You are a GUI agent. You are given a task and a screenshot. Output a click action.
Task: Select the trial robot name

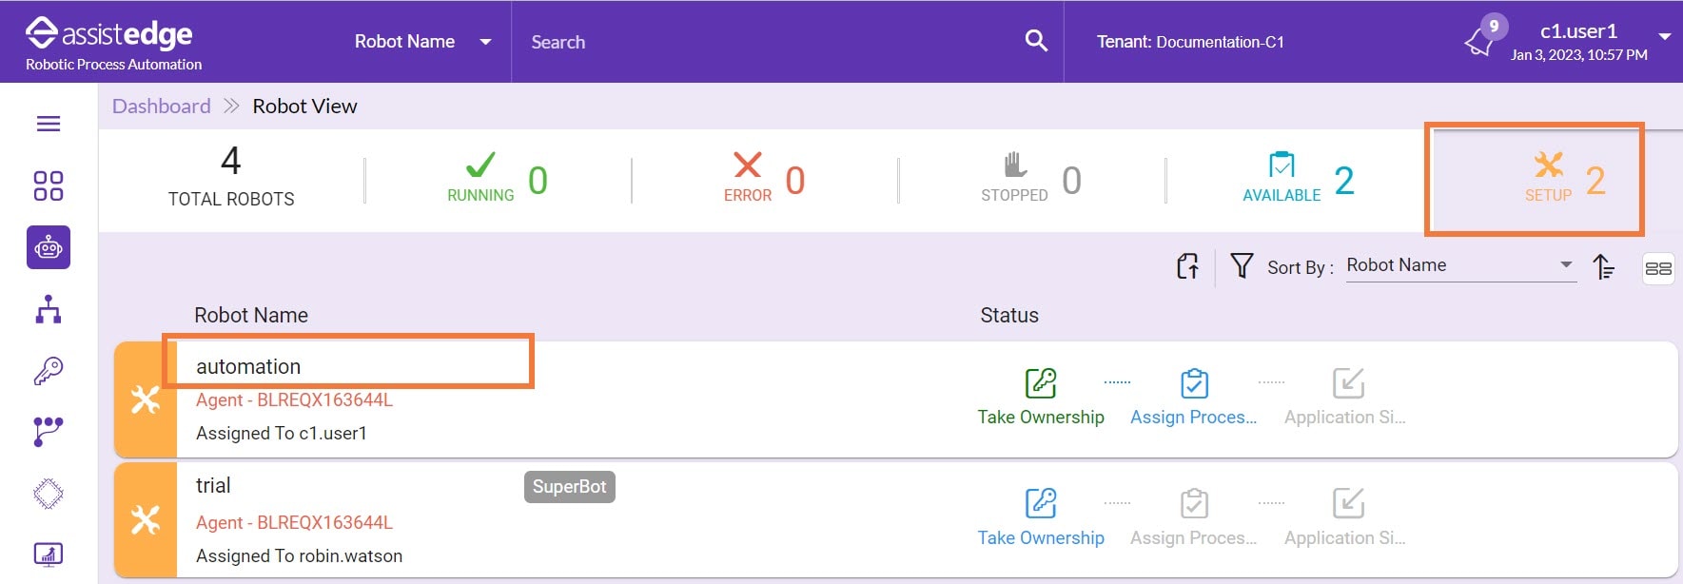[x=213, y=486]
